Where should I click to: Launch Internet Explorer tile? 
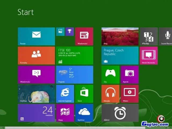pyautogui.click(x=65, y=94)
